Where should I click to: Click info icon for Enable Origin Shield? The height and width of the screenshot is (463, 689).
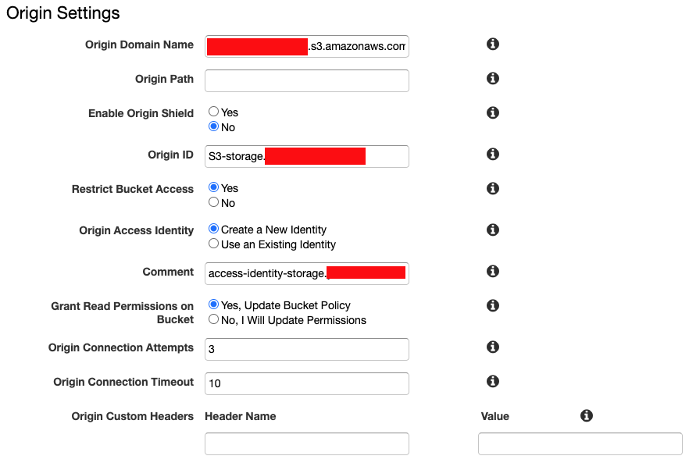(493, 113)
